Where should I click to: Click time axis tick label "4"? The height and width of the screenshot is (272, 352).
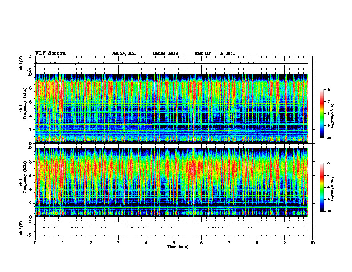click(146, 243)
